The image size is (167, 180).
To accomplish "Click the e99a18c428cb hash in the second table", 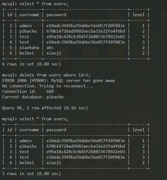I will pyautogui.click(x=86, y=152).
